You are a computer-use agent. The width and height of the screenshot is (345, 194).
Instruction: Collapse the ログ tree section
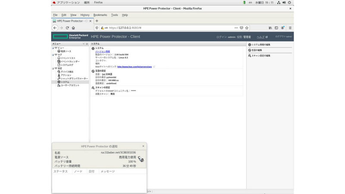[x=55, y=55]
